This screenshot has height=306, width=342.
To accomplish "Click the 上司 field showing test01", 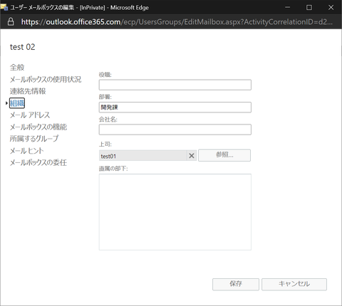I will tap(143, 156).
